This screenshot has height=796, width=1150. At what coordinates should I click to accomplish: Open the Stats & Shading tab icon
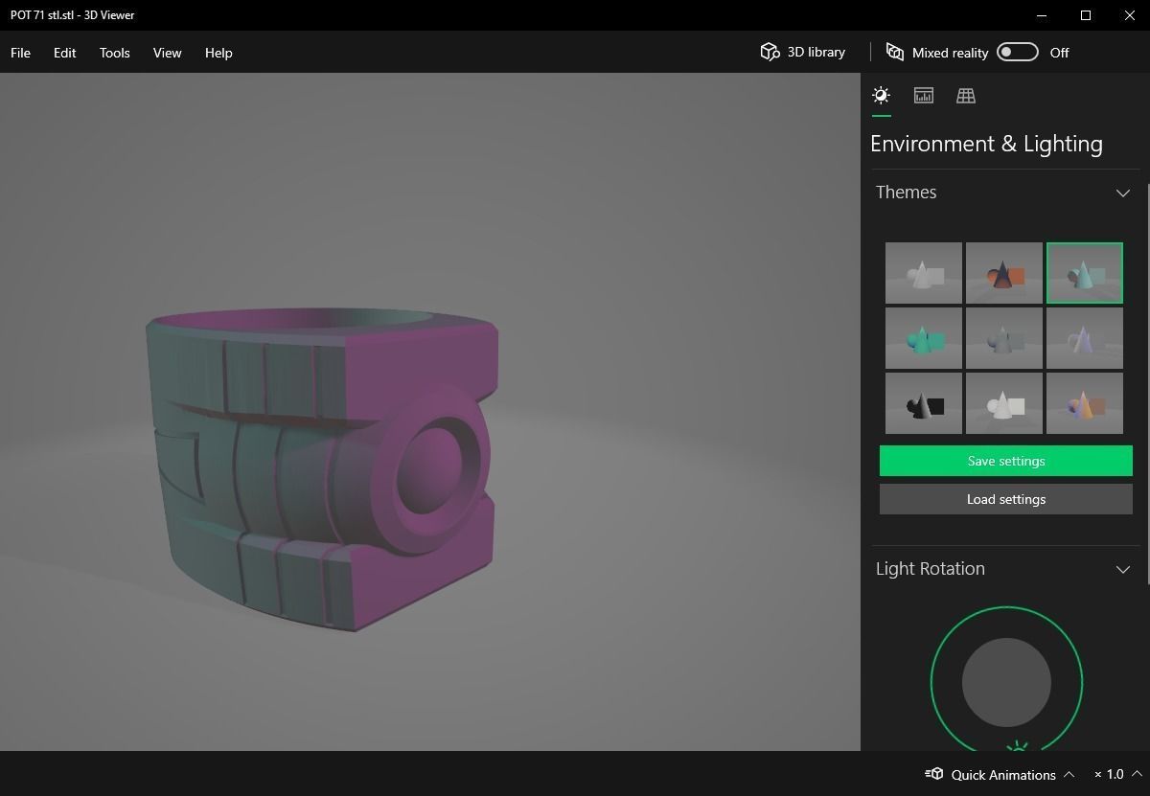click(x=924, y=95)
